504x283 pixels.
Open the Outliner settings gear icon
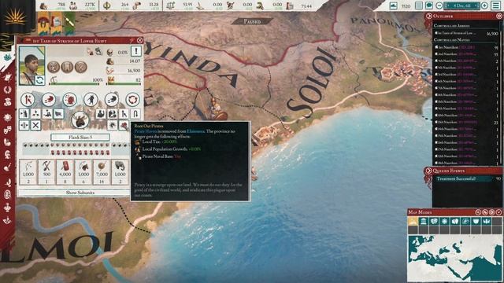499,16
